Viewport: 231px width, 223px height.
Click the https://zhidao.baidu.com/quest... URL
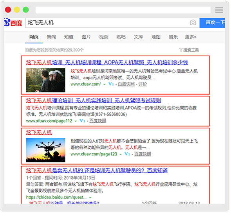click(56, 197)
